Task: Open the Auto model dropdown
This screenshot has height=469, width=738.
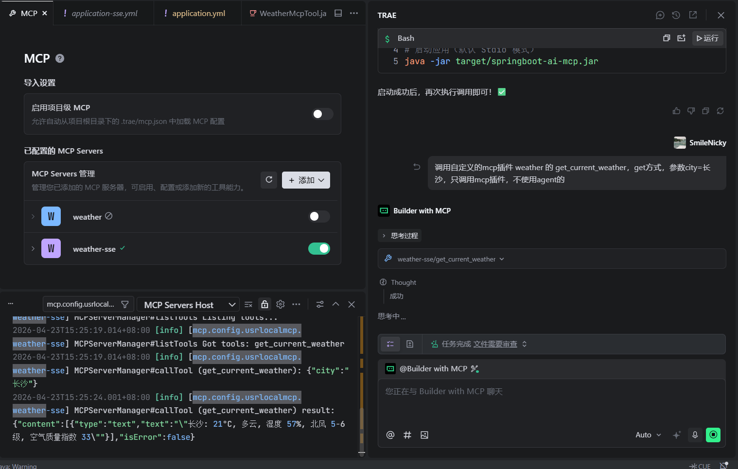Action: coord(648,435)
